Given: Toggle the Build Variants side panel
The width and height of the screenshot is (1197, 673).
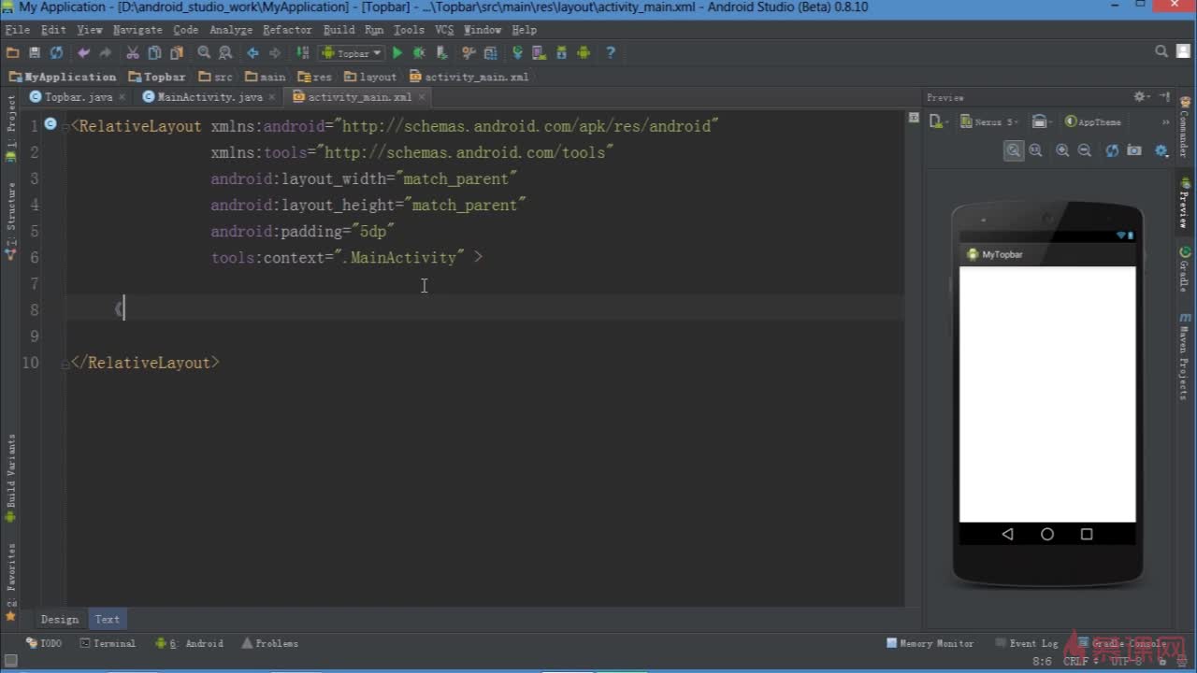Looking at the screenshot, I should pos(11,477).
